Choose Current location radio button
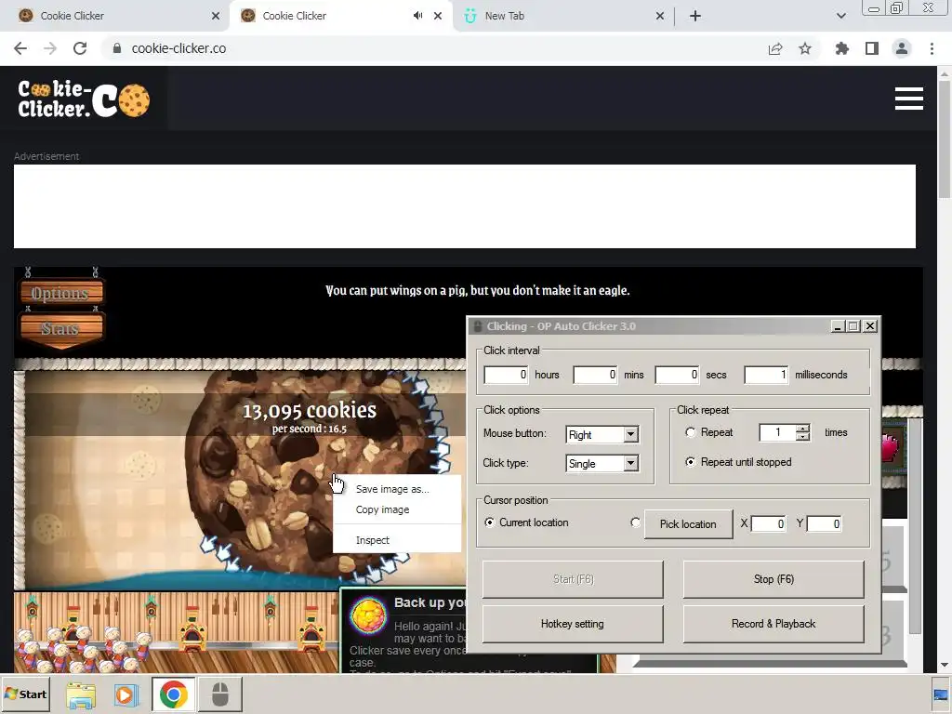This screenshot has height=714, width=952. (489, 522)
